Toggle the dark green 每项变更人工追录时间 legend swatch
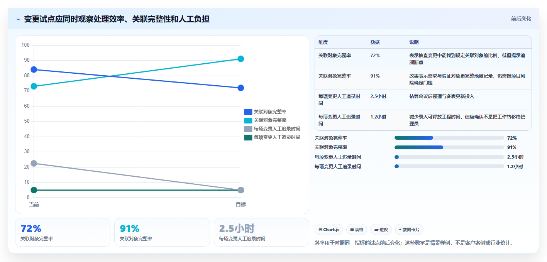 click(248, 137)
